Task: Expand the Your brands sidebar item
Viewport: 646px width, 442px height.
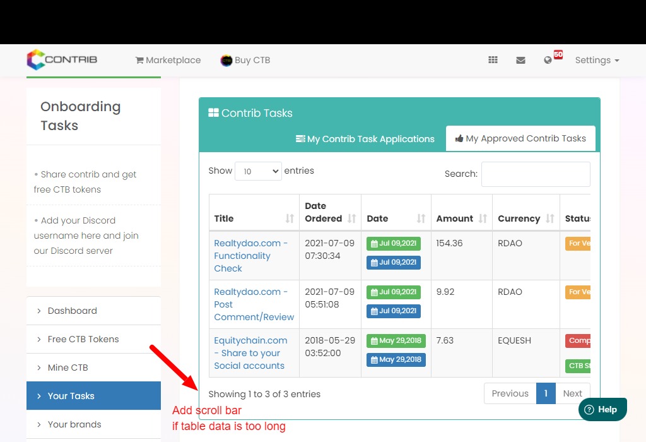Action: click(93, 424)
